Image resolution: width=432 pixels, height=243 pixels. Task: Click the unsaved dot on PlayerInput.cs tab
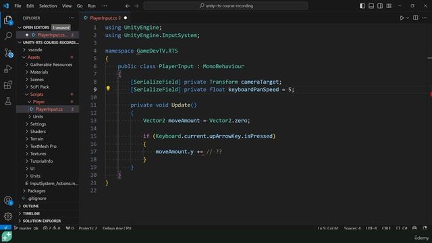coord(126,18)
